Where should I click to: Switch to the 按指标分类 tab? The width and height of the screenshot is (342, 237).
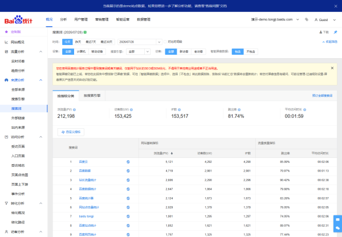pyautogui.click(x=66, y=96)
